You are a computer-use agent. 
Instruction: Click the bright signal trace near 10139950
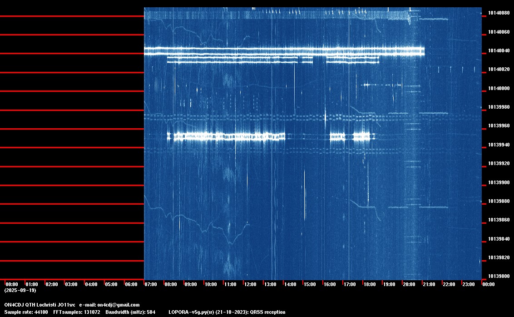point(226,136)
